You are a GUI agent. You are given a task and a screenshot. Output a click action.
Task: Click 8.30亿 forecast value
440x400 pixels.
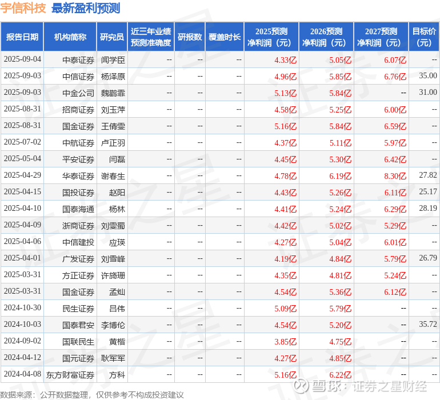click(x=395, y=176)
